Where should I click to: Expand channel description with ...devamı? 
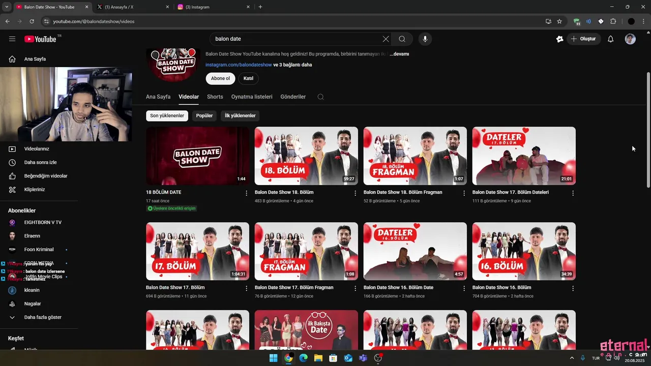pyautogui.click(x=399, y=54)
